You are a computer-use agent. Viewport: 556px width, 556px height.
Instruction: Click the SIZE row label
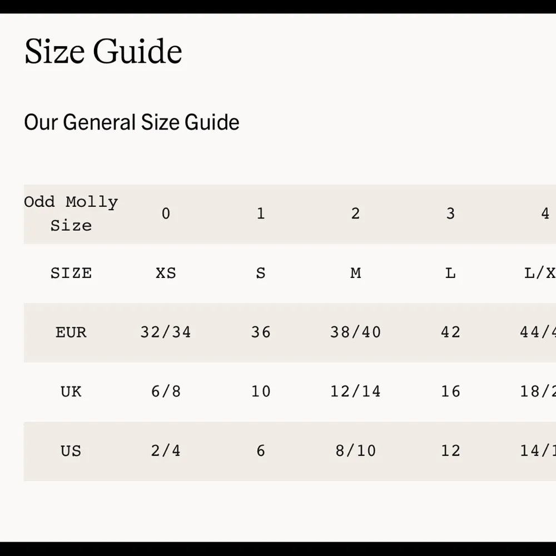click(71, 273)
